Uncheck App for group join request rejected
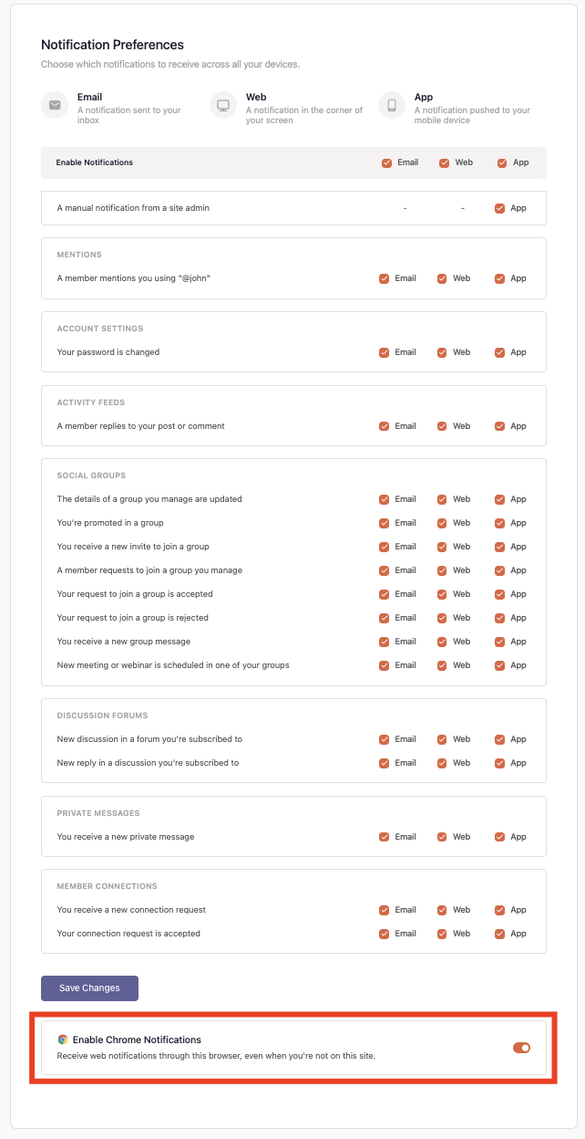The height and width of the screenshot is (1139, 585). coord(499,618)
